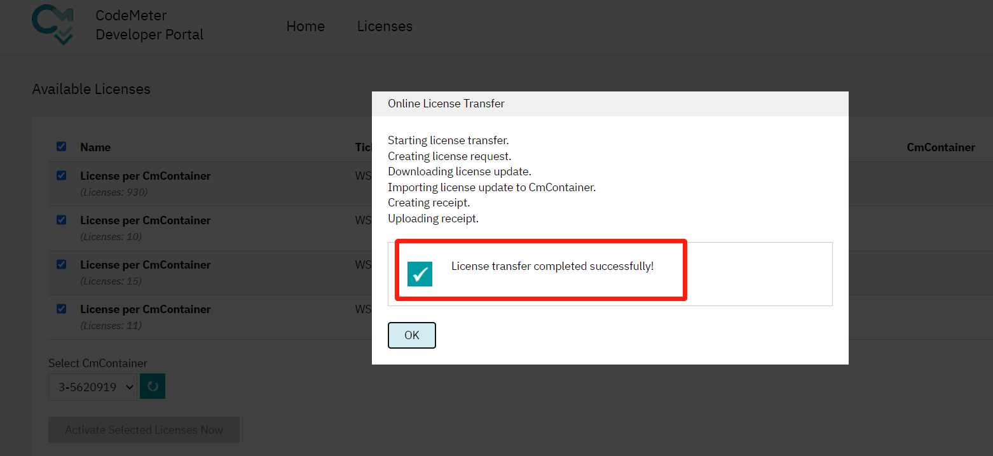Viewport: 993px width, 456px height.
Task: Click the refresh CmContainer list icon
Action: pyautogui.click(x=153, y=386)
